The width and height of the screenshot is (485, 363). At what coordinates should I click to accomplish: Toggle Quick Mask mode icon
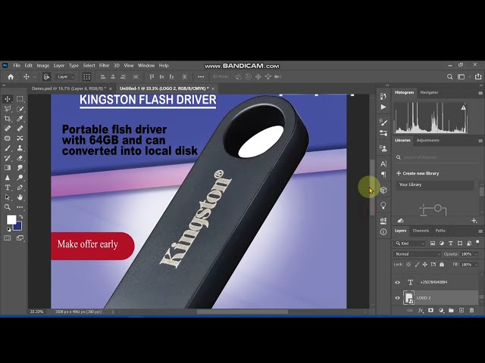(8, 238)
